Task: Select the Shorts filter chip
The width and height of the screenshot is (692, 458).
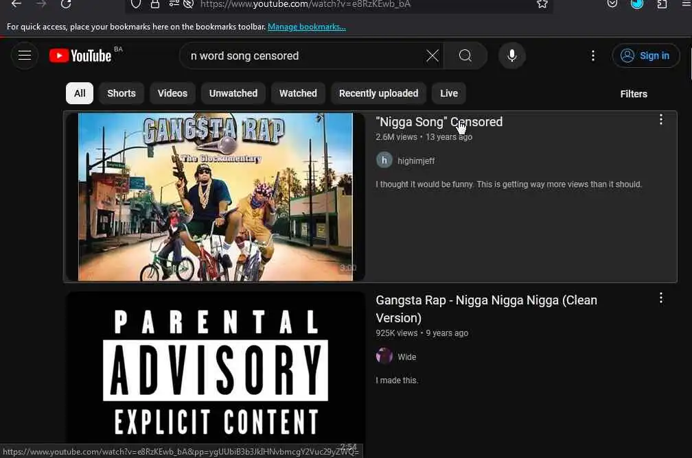Action: 122,93
